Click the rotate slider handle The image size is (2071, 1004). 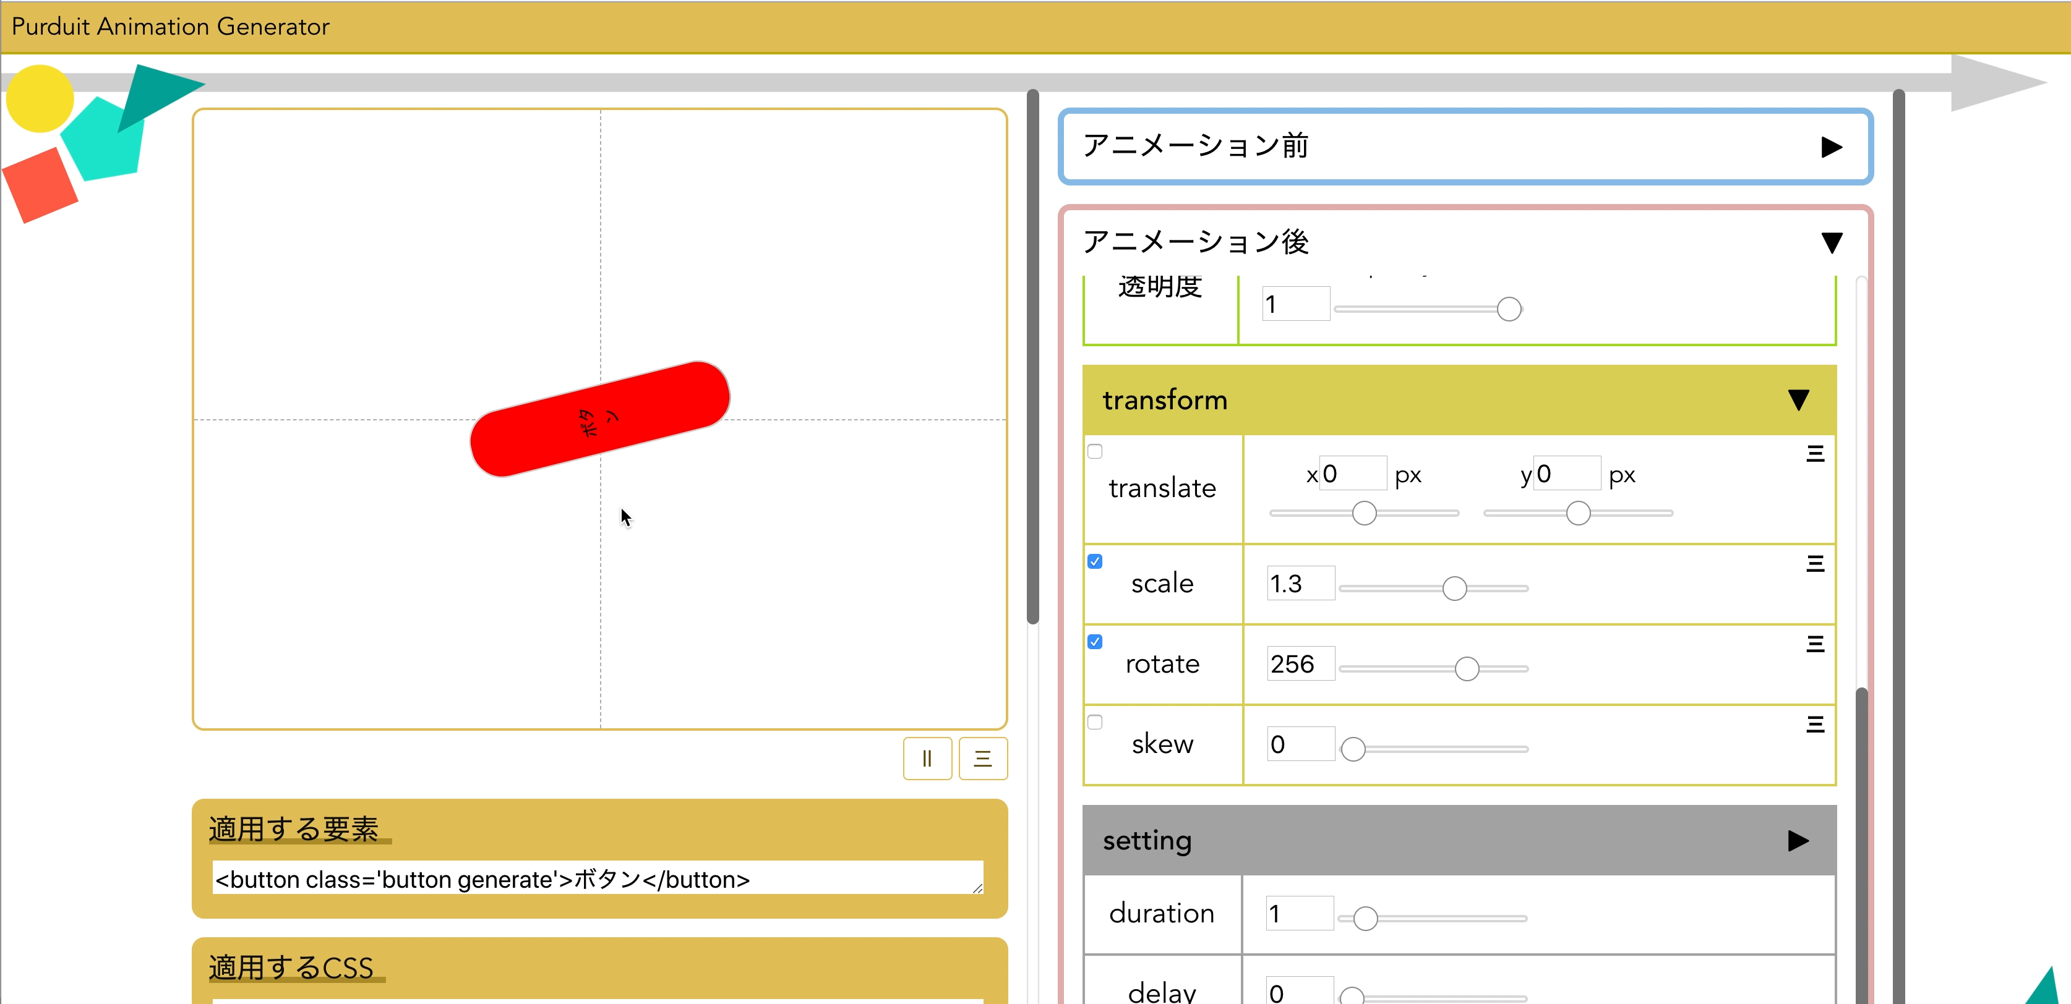click(x=1467, y=668)
